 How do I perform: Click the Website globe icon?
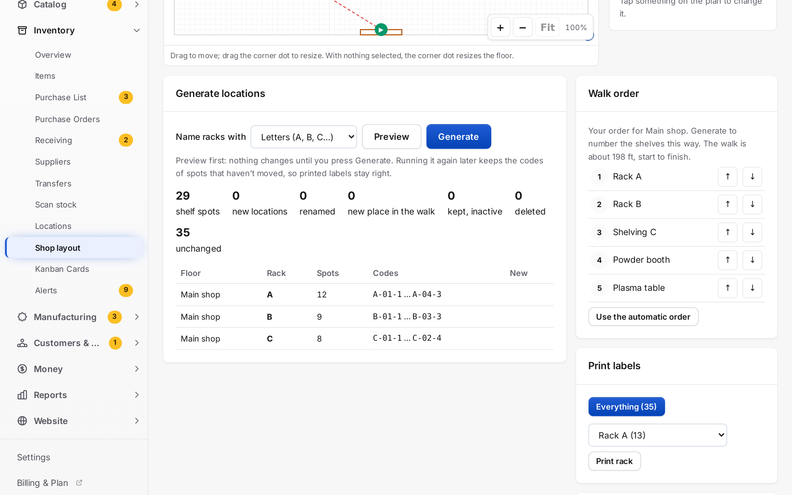point(22,421)
